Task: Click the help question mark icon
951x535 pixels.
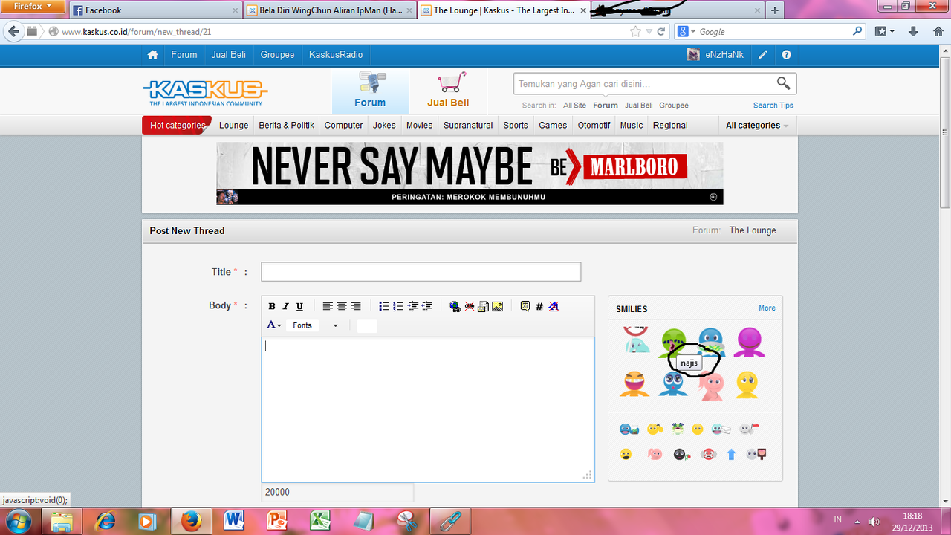Action: pos(786,55)
